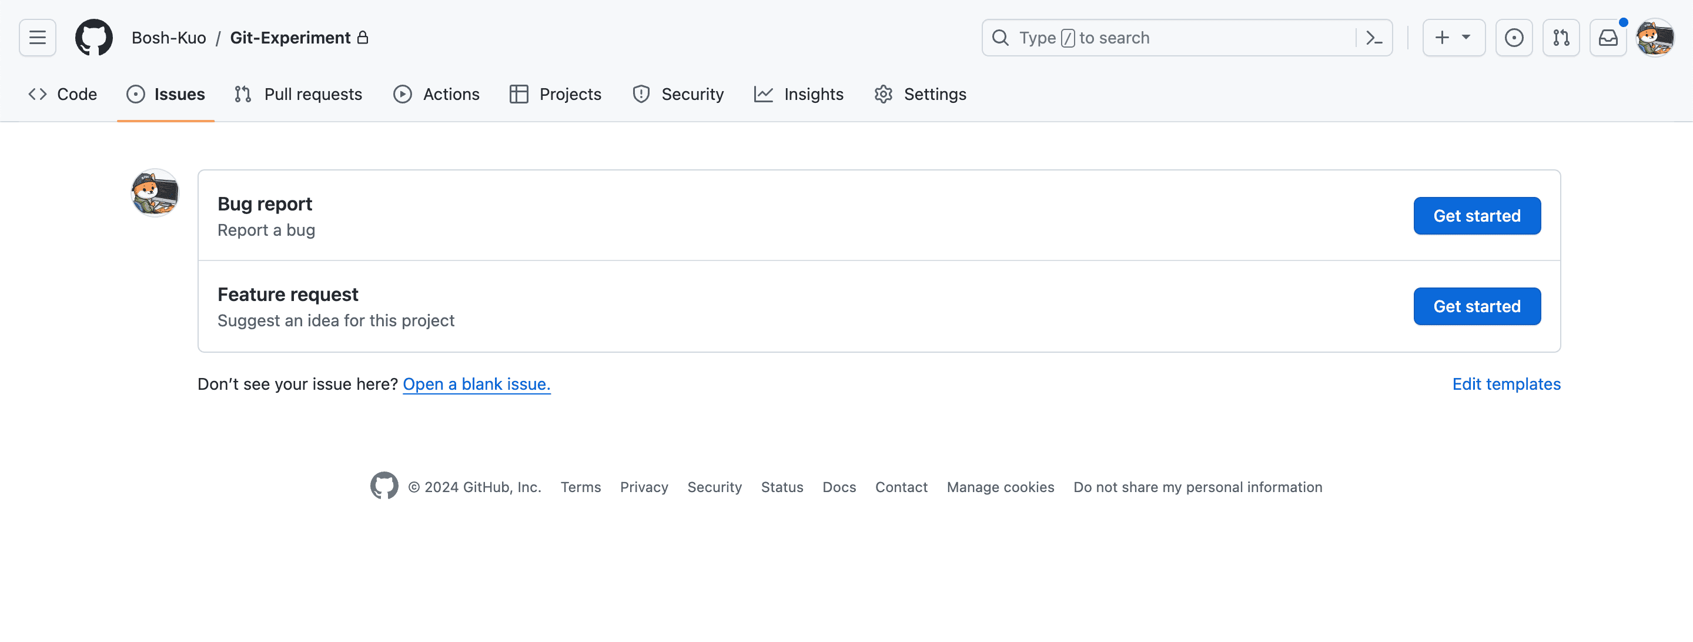Go to the Actions tab

pyautogui.click(x=436, y=94)
